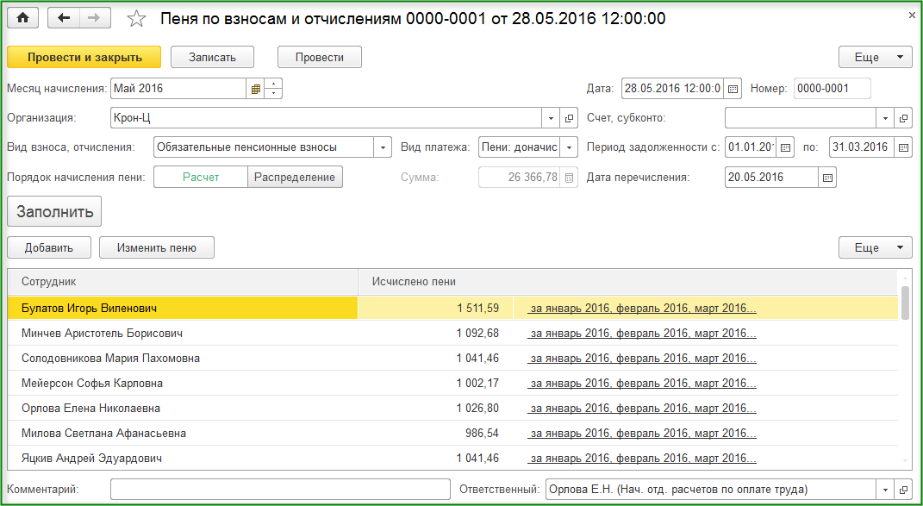Expand the Организация dropdown
Image resolution: width=923 pixels, height=506 pixels.
[551, 118]
